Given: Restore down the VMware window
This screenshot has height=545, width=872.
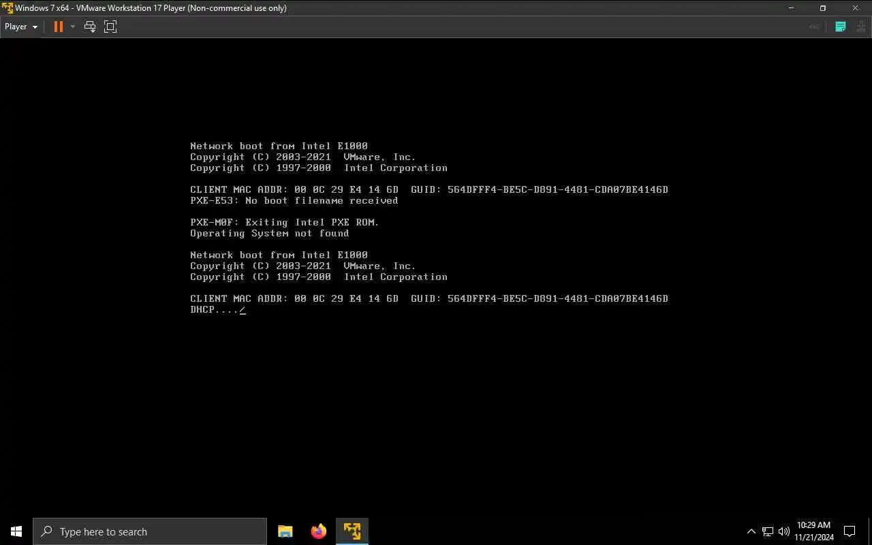Looking at the screenshot, I should [823, 8].
